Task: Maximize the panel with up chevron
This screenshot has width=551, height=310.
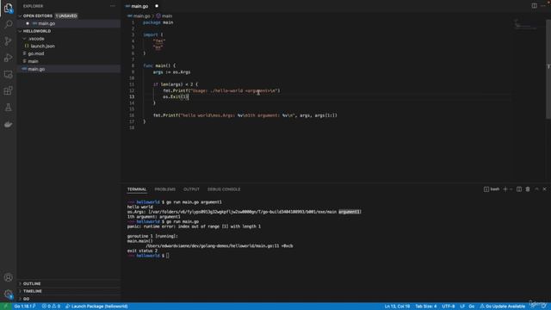Action: click(x=536, y=189)
